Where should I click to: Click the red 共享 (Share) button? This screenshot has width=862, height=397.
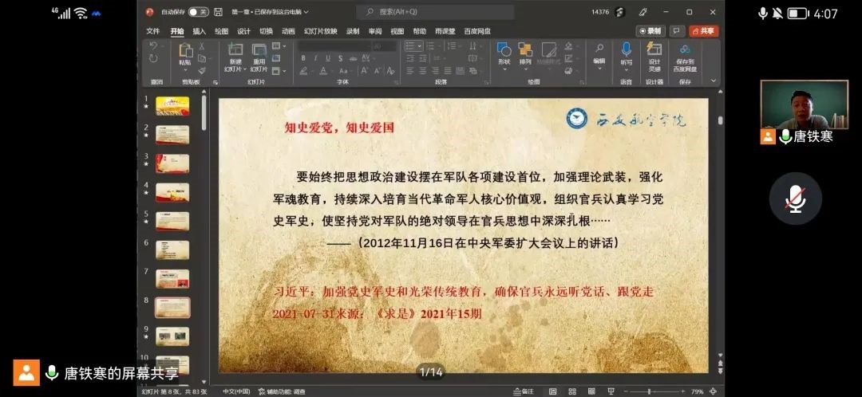704,31
